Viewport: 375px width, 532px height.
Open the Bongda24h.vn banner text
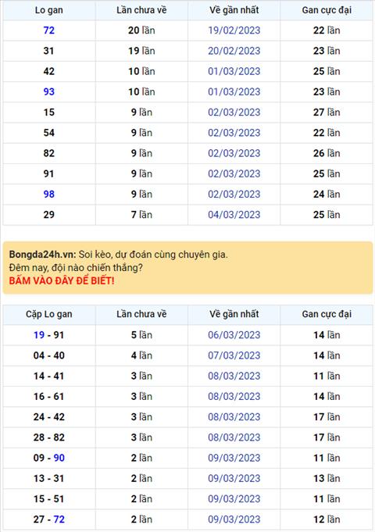pyautogui.click(x=119, y=255)
